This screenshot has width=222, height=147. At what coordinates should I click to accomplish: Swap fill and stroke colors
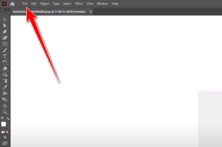[7, 119]
